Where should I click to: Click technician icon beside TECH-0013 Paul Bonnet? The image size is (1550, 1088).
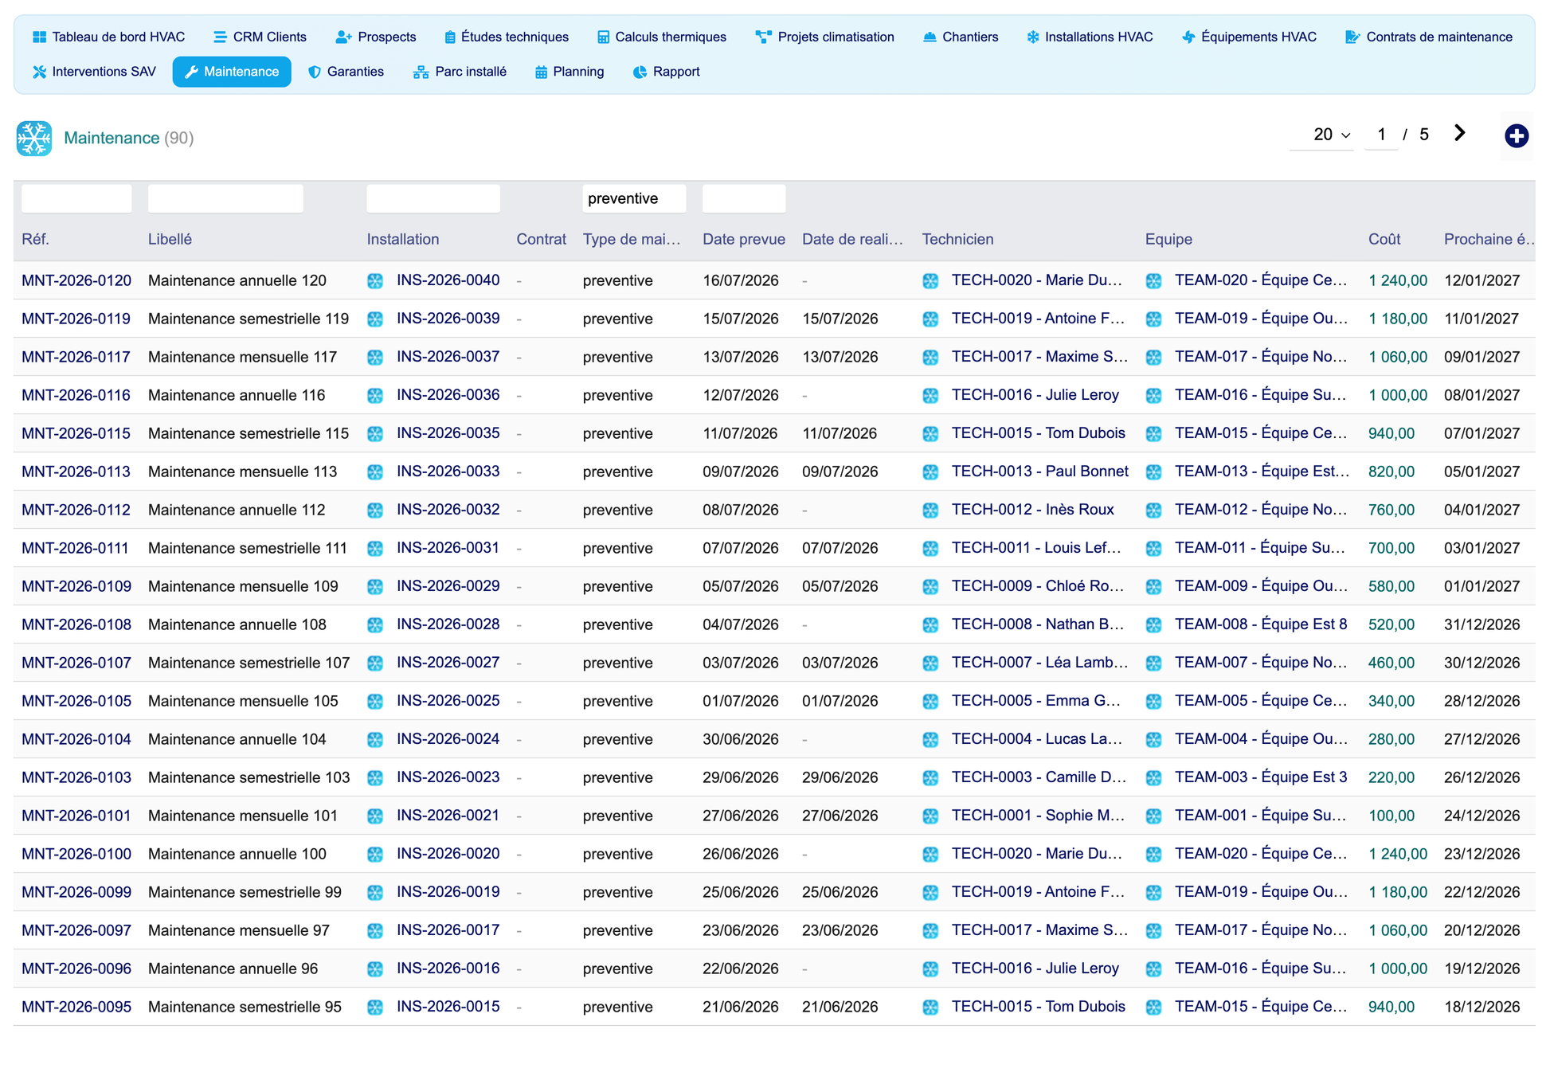click(930, 472)
